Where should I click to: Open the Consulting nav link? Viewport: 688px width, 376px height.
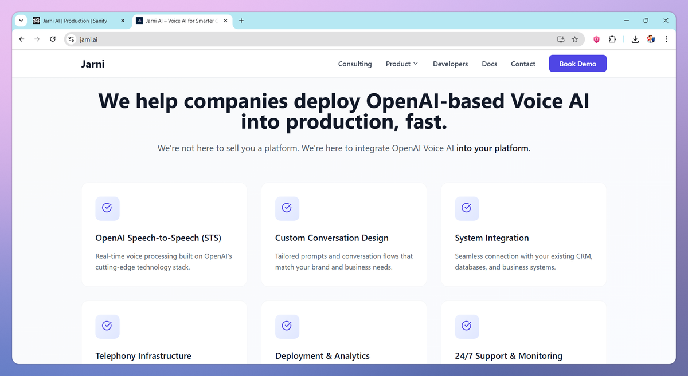tap(355, 64)
